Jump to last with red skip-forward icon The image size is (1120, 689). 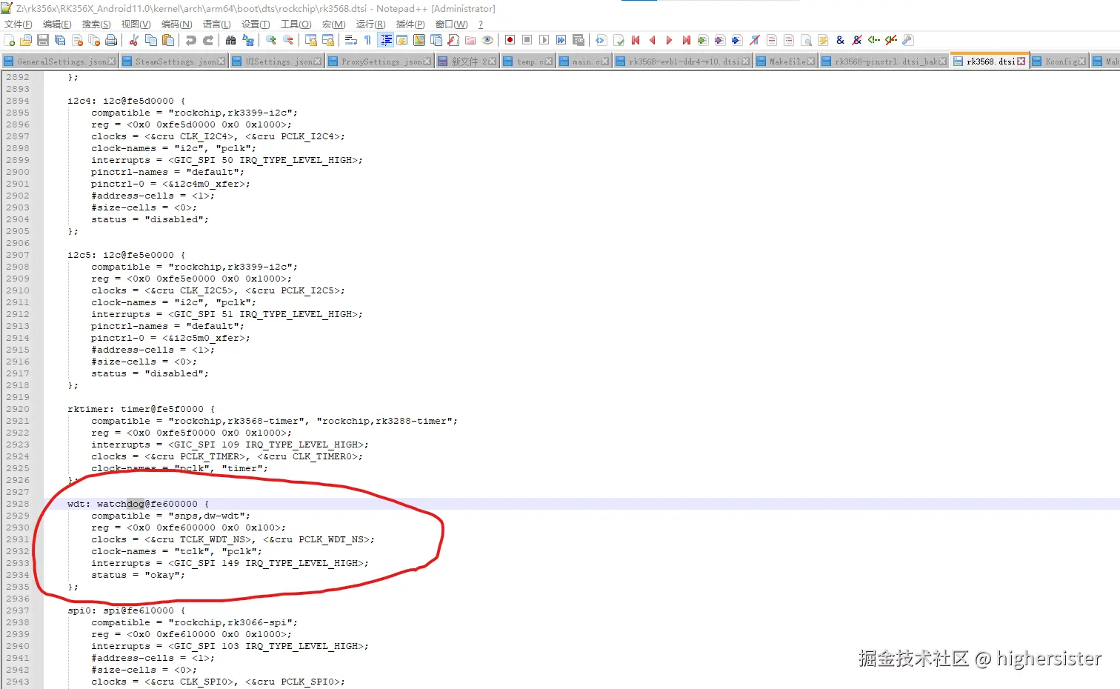686,40
